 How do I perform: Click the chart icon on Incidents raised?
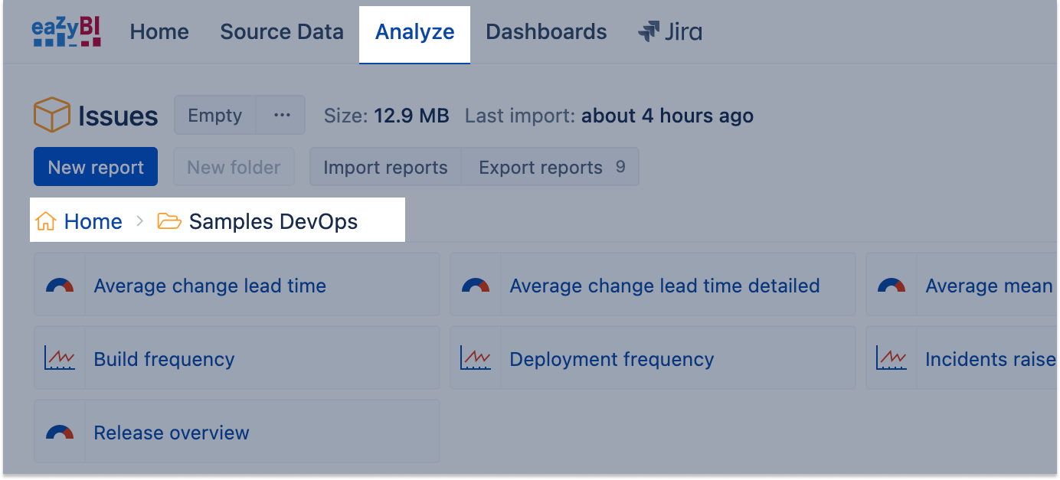tap(891, 357)
